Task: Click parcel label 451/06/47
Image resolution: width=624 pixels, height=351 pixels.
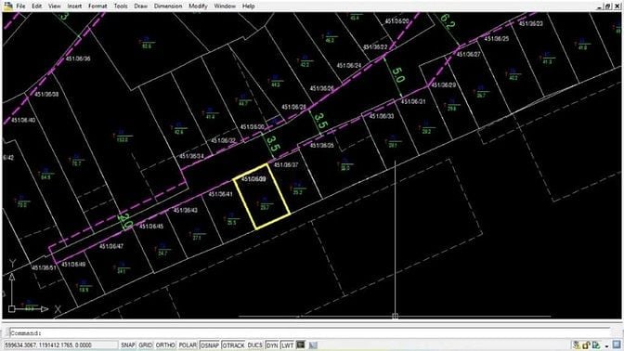Action: click(x=111, y=246)
